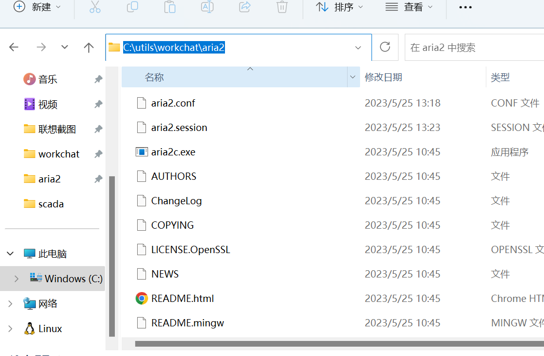Open the three-dot more options menu
544x356 pixels.
465,7
